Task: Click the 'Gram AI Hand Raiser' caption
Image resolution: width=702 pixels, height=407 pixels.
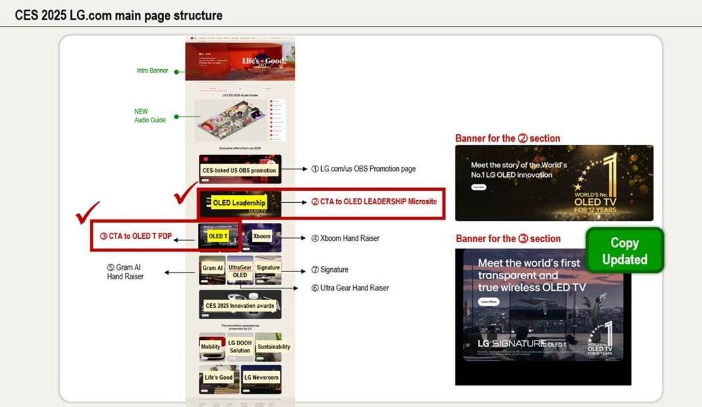Action: (x=125, y=272)
